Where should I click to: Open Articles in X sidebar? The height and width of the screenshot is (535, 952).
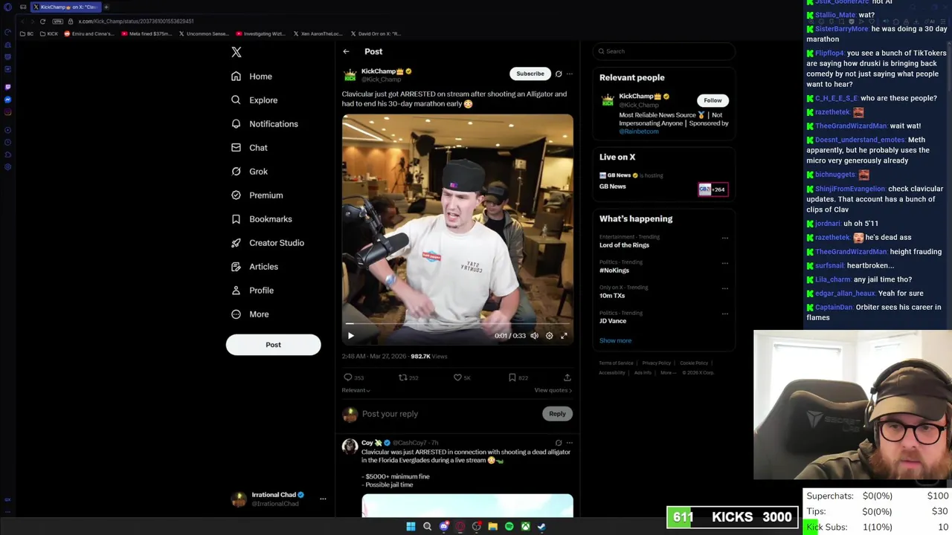pos(254,267)
